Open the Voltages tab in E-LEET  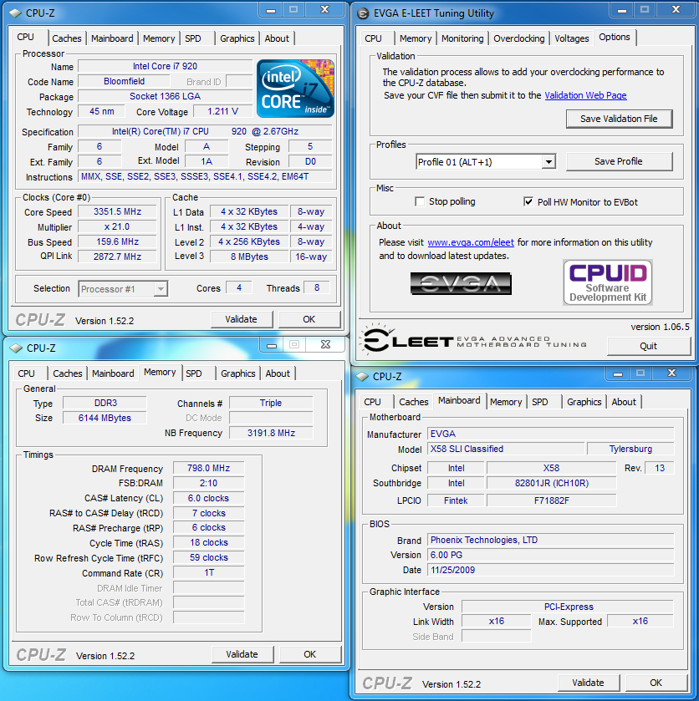572,38
